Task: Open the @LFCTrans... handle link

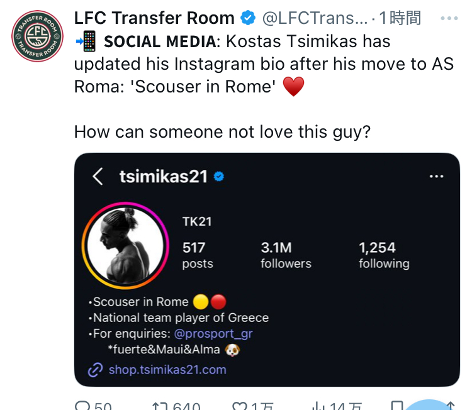Action: coord(312,18)
